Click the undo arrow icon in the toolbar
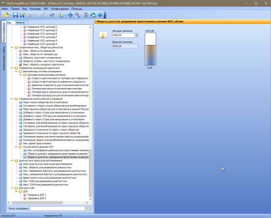Screen dimensions: 271x218 [x=52, y=15]
